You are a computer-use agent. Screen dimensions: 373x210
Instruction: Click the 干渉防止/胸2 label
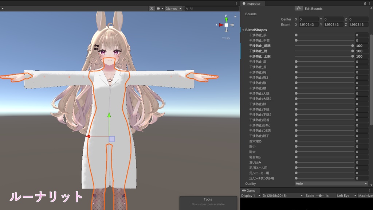point(259,78)
